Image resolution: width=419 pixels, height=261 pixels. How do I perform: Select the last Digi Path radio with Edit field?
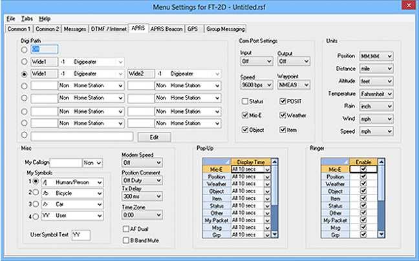25,135
